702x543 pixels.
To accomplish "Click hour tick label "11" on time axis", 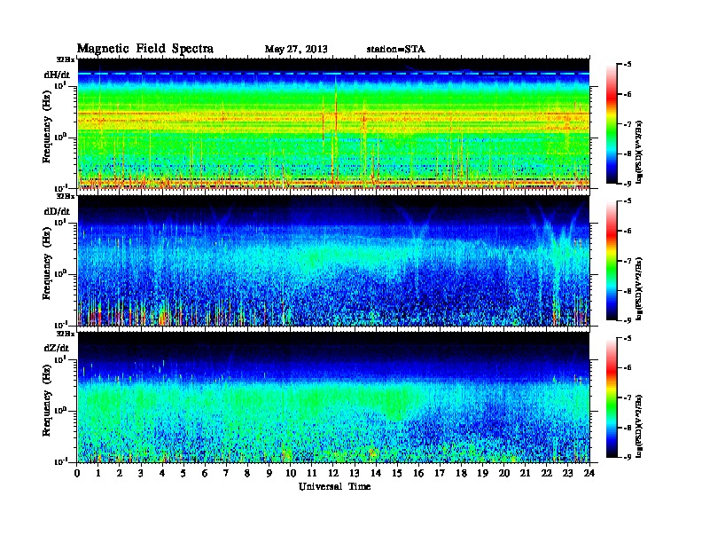I will [x=312, y=473].
